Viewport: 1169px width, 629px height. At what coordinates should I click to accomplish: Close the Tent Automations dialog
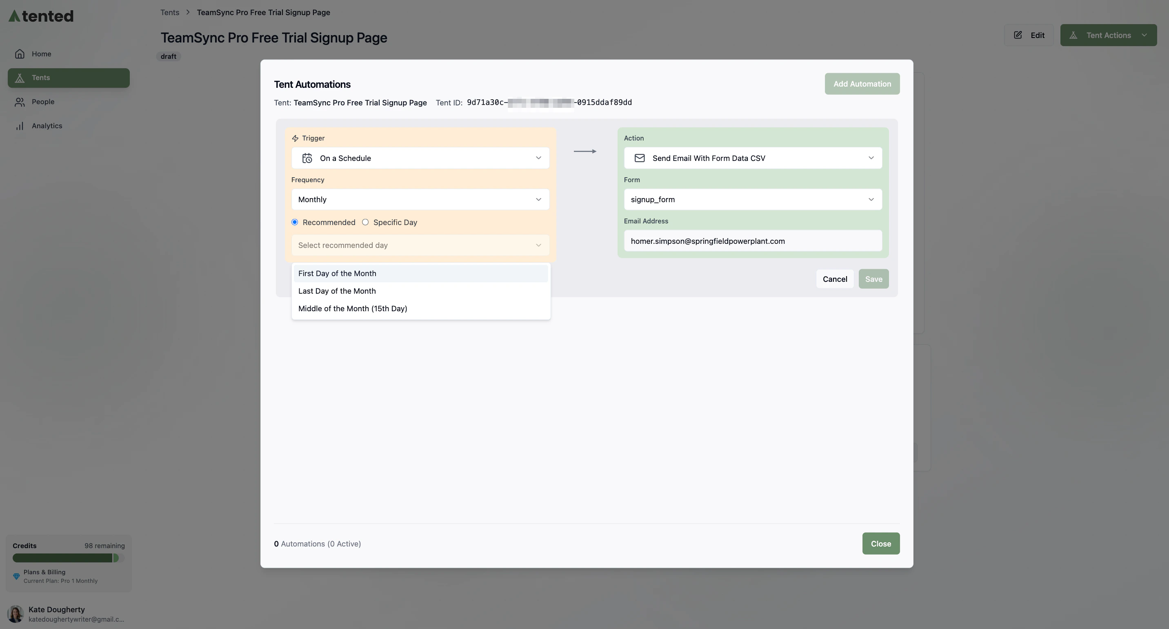tap(880, 543)
